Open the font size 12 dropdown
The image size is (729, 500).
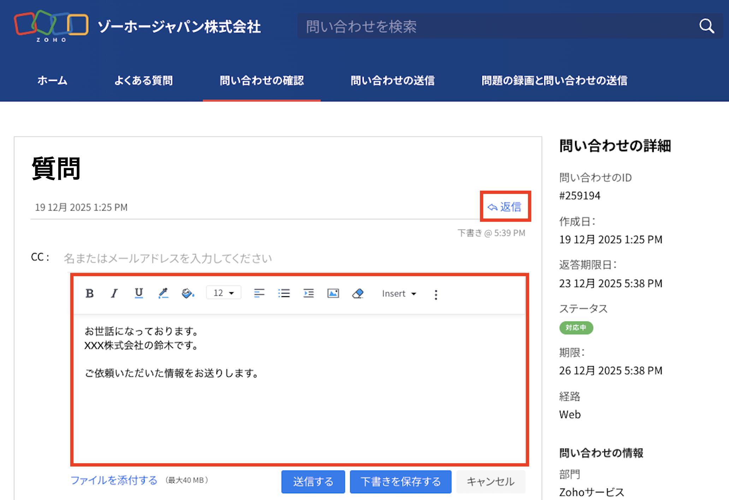pyautogui.click(x=224, y=293)
